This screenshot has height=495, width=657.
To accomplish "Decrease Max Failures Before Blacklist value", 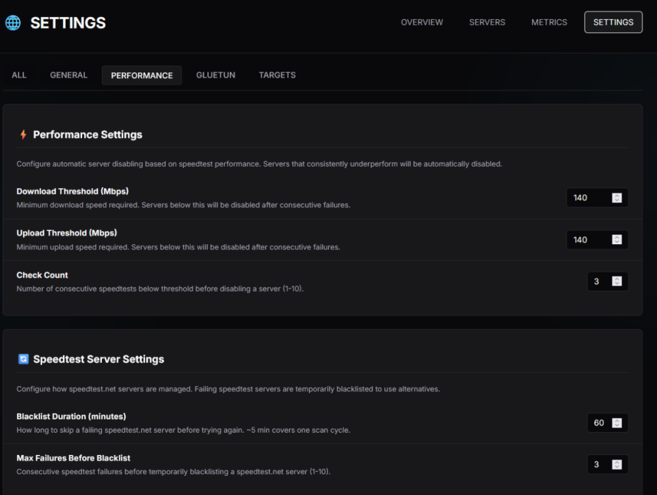I will (618, 467).
